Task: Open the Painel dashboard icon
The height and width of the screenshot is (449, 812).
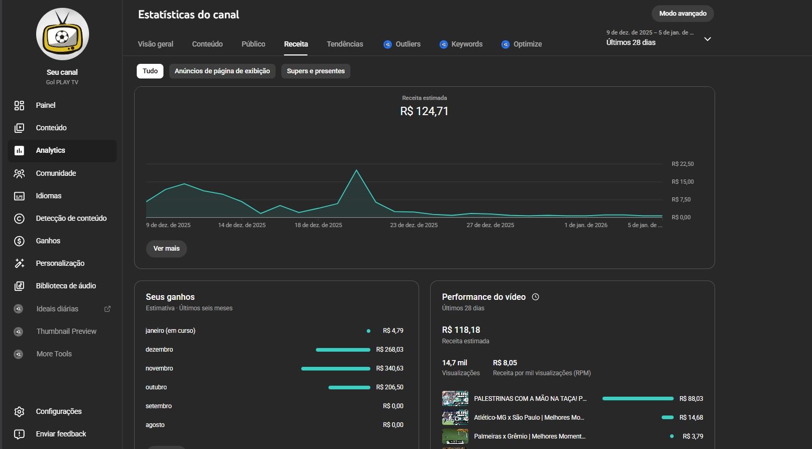Action: point(19,106)
